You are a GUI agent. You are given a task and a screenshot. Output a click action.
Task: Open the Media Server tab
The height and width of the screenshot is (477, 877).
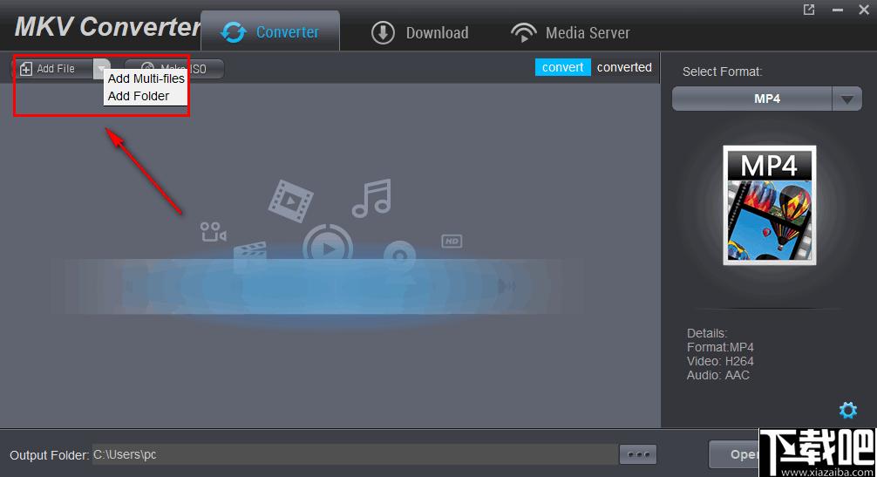pos(570,32)
